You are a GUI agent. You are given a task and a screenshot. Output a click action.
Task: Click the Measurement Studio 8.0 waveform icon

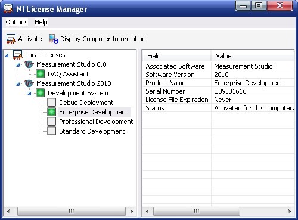(x=29, y=64)
